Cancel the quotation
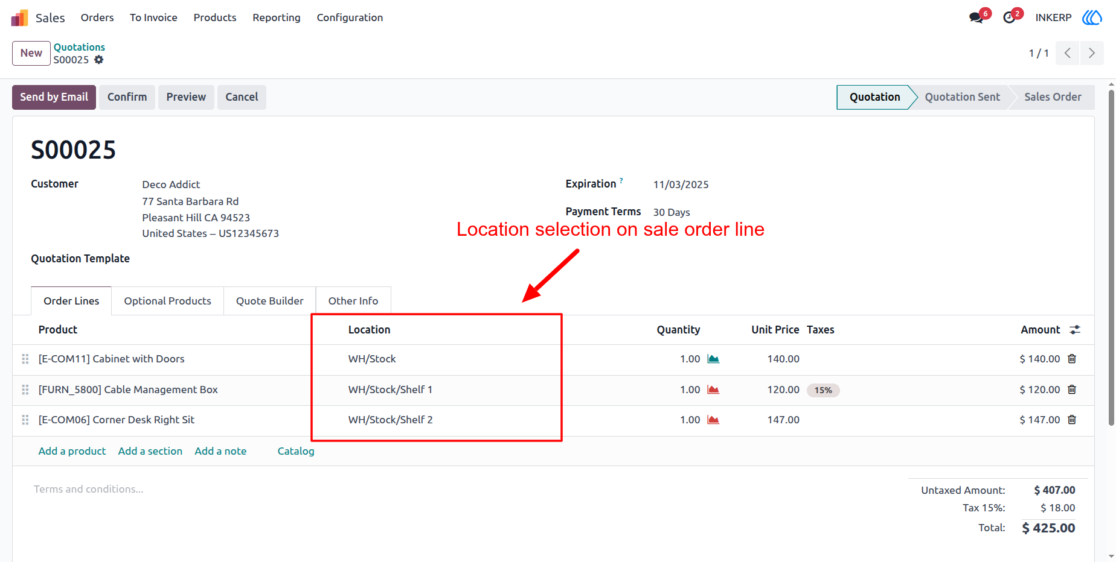 [x=242, y=97]
